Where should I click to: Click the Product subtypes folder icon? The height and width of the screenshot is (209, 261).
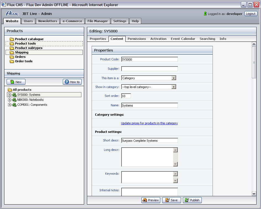coord(12,48)
